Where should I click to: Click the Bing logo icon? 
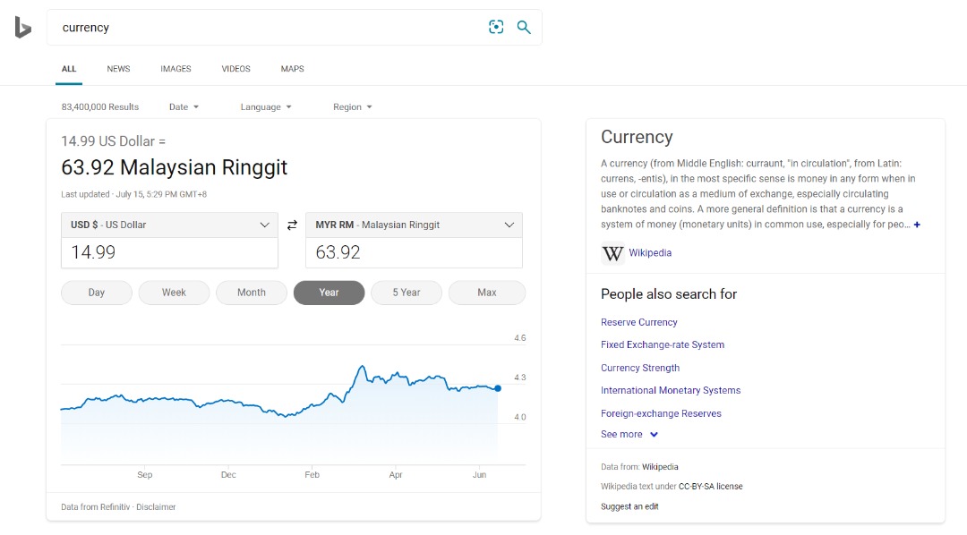[22, 28]
